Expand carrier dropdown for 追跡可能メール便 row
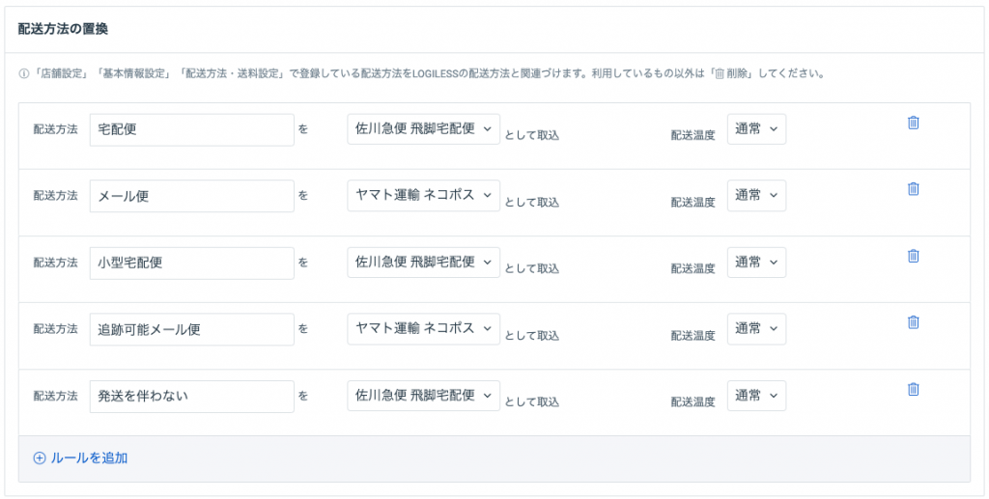The width and height of the screenshot is (989, 499). tap(423, 329)
